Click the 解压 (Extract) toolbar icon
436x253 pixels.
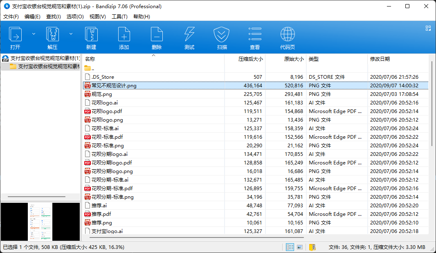(x=52, y=34)
